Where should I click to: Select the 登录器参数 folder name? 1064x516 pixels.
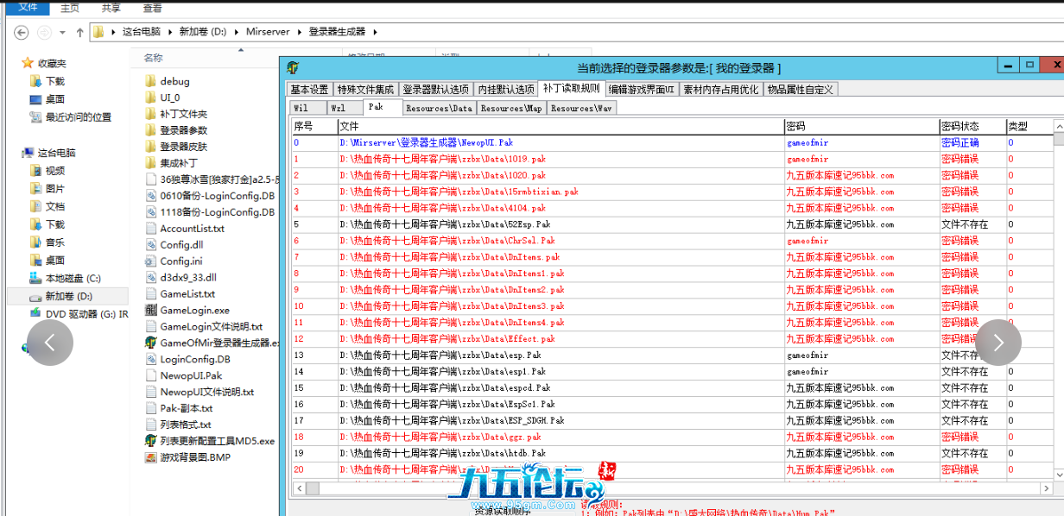tap(183, 130)
